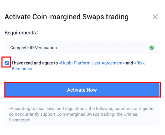
Task: Click the "I have read and agree to" text
Action: [35, 63]
